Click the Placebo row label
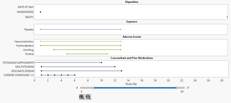Viewport: 231px width, 103px height. (x=29, y=30)
